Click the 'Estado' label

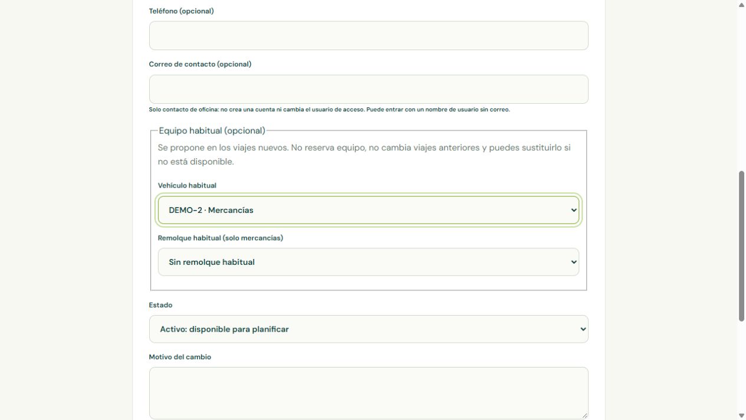pos(160,305)
